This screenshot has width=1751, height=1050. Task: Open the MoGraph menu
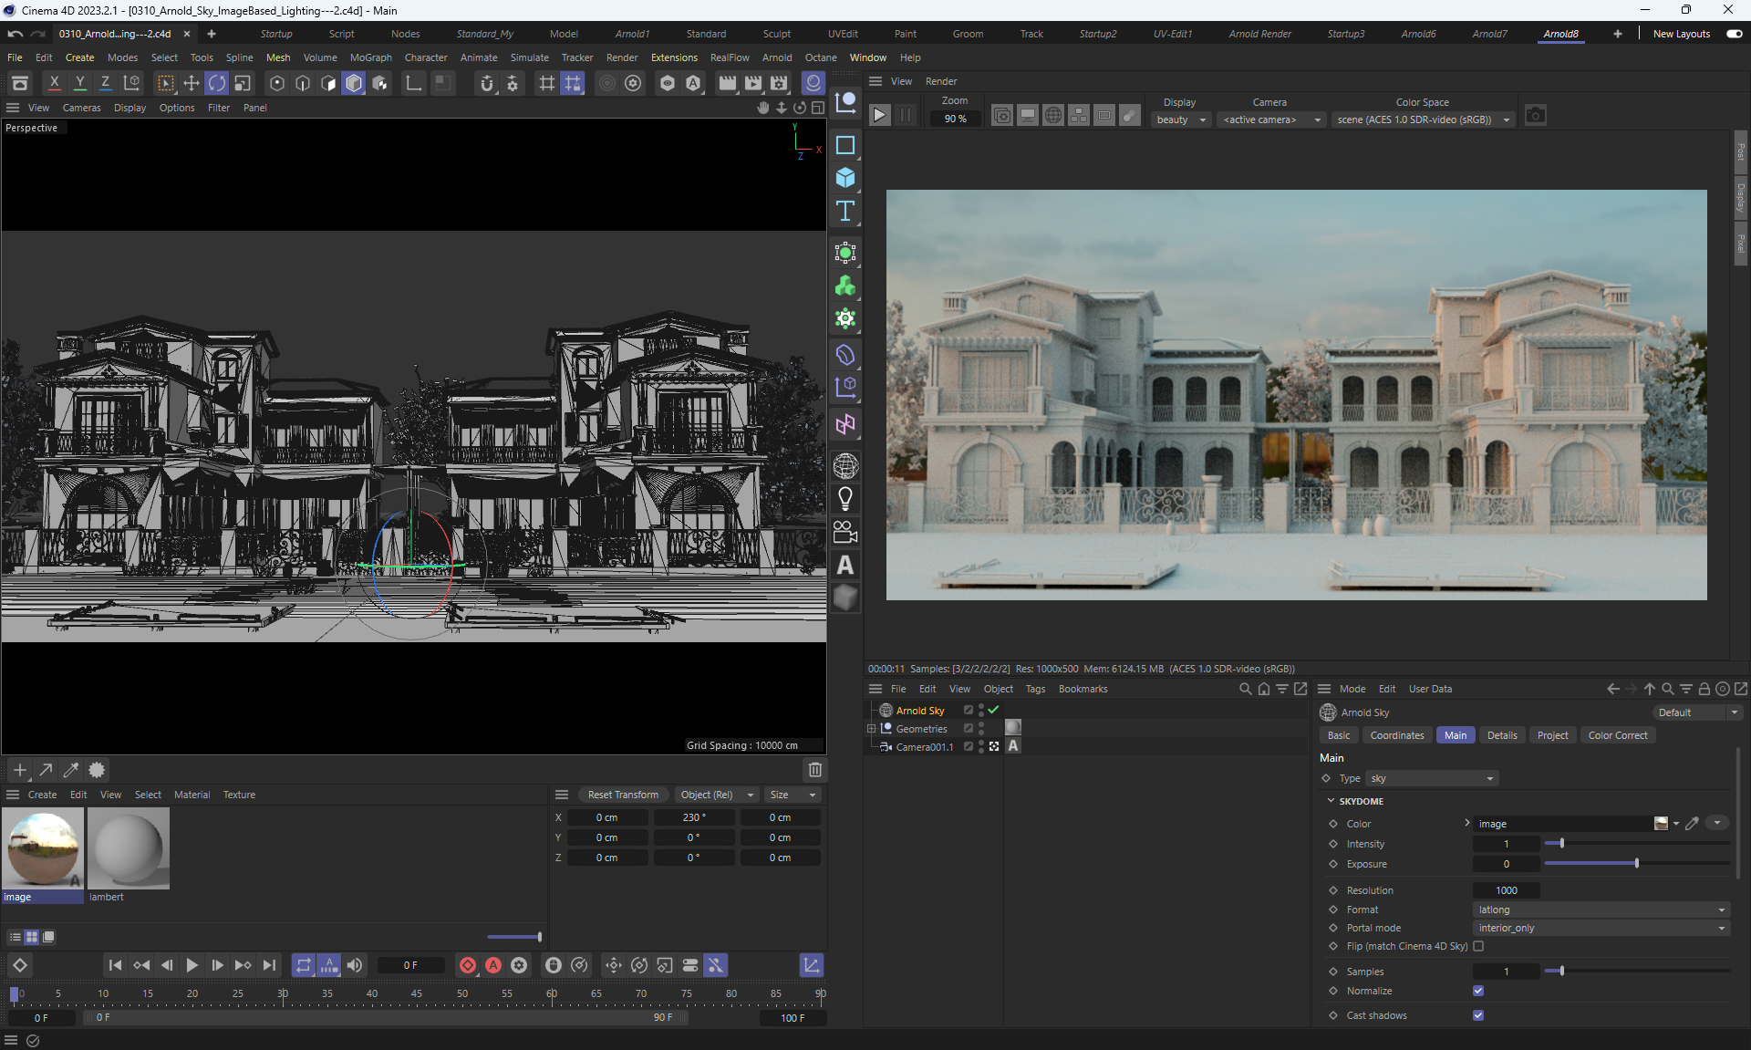[x=370, y=57]
